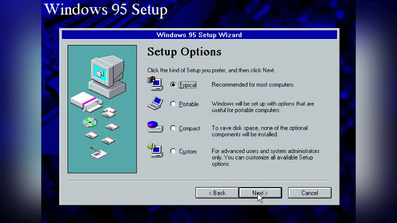397x223 pixels.
Task: Click the Windows 95 Setup Wizard title bar
Action: pos(199,35)
